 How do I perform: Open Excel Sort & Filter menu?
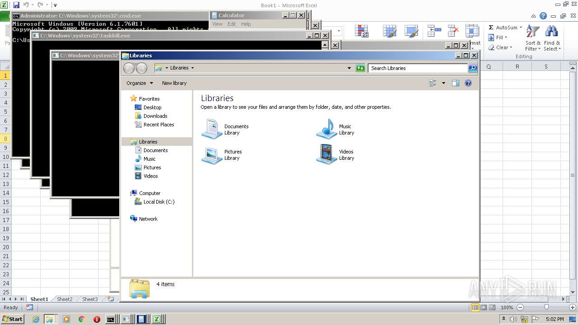[533, 38]
